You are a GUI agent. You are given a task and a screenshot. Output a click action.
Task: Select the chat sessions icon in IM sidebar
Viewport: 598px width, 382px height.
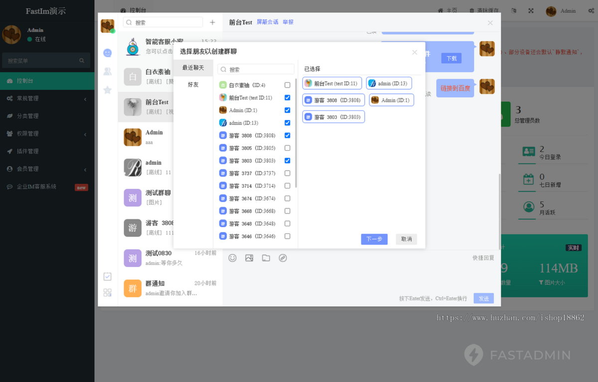click(107, 53)
